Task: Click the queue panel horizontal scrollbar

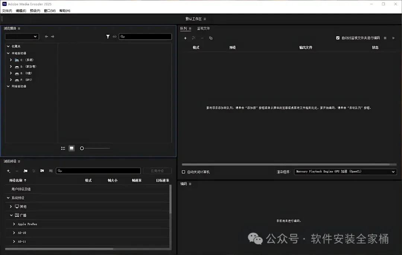Action: tap(285, 164)
